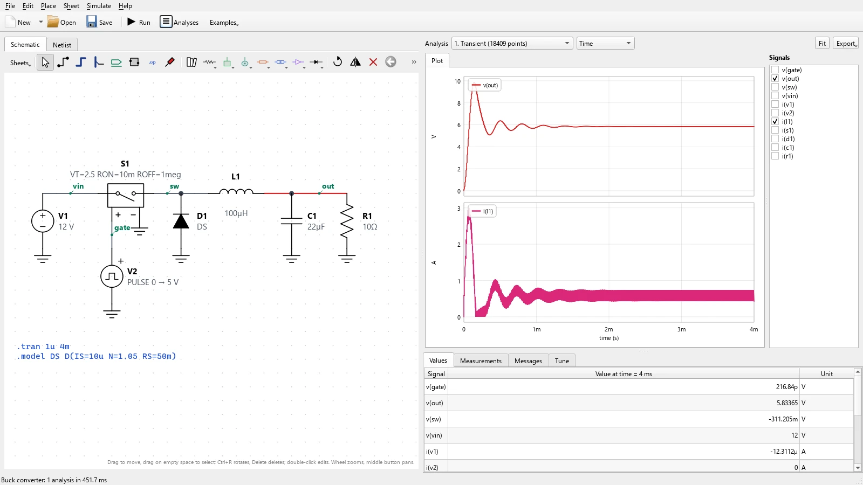Select the wire drawing tool
Viewport: 863px width, 485px height.
[63, 63]
